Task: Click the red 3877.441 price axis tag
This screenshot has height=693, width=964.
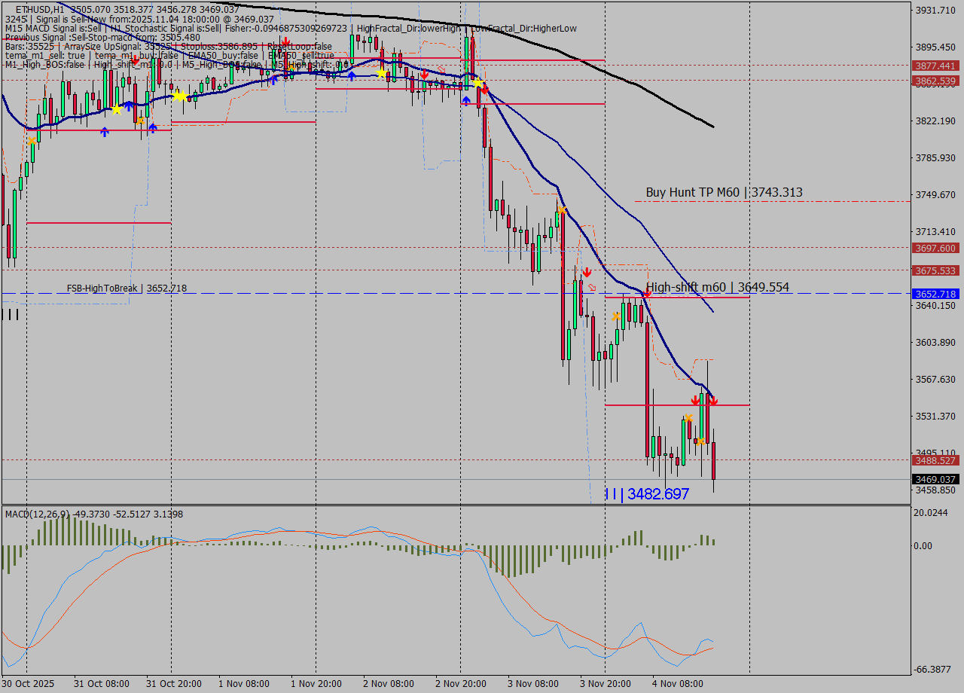Action: [x=935, y=66]
